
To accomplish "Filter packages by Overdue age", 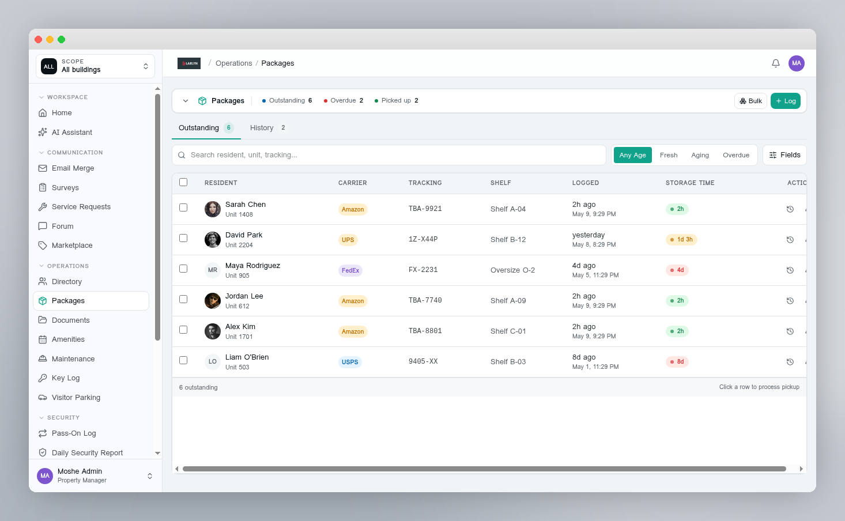I will [736, 155].
